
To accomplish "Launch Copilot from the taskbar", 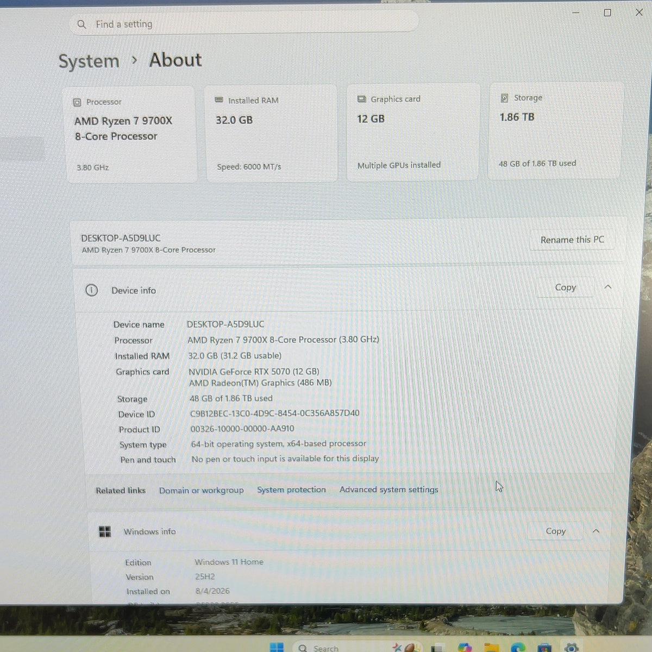I will tap(465, 647).
